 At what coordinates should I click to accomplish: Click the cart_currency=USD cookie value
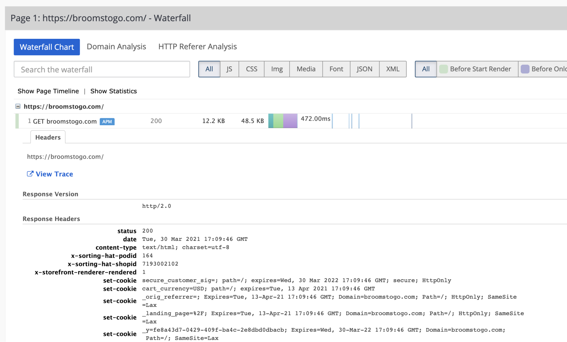coord(258,289)
